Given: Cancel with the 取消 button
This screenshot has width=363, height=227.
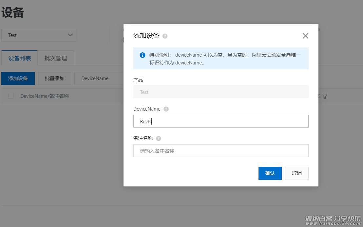Looking at the screenshot, I should (x=296, y=173).
